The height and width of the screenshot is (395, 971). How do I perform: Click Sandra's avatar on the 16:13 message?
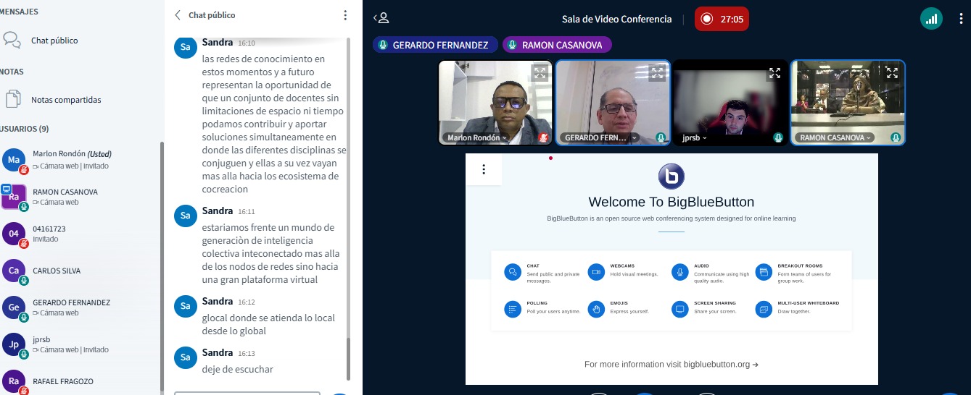pyautogui.click(x=186, y=357)
